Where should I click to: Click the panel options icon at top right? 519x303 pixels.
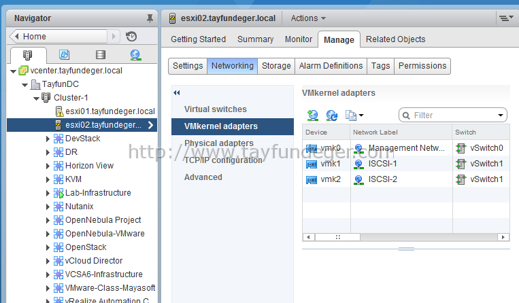point(506,18)
